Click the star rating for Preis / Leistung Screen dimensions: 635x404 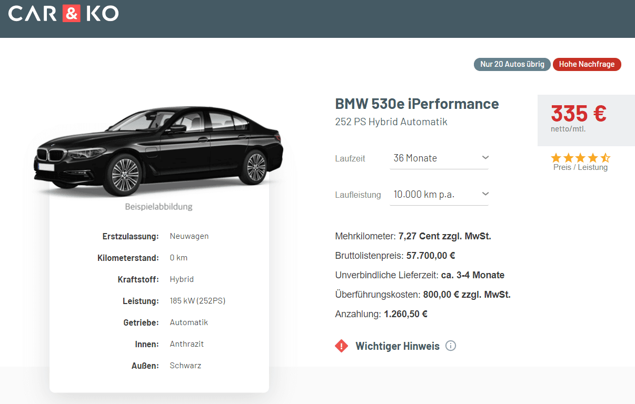tap(580, 157)
